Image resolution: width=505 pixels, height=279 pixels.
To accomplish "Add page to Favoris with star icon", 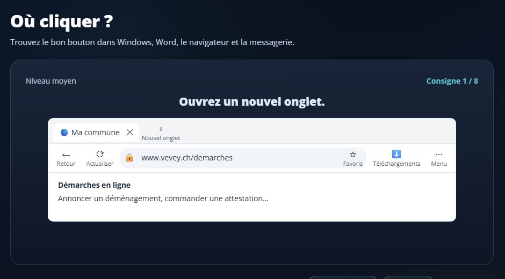I will coord(352,159).
